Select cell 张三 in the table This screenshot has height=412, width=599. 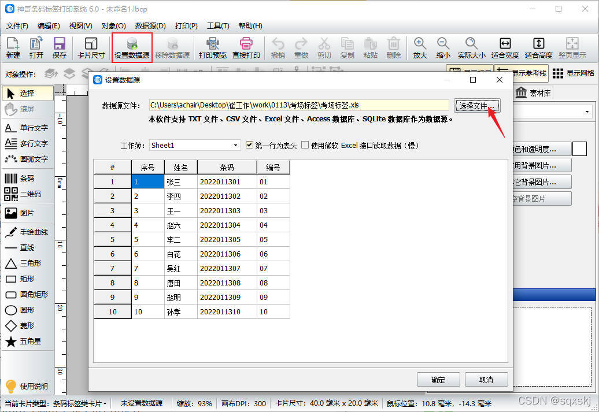[181, 182]
